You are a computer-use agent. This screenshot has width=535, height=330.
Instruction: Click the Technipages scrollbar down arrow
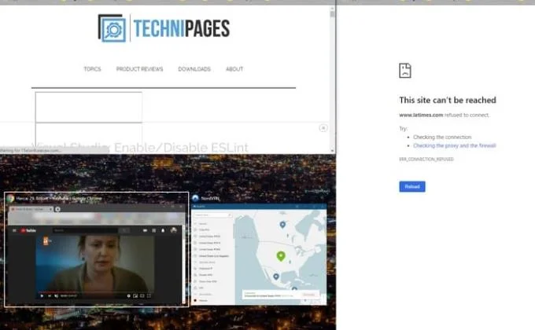332,150
